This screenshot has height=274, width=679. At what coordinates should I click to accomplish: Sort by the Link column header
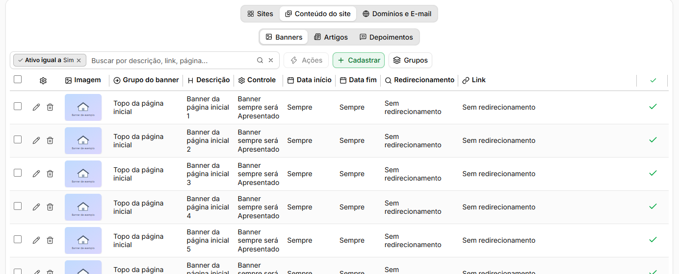[x=474, y=80]
